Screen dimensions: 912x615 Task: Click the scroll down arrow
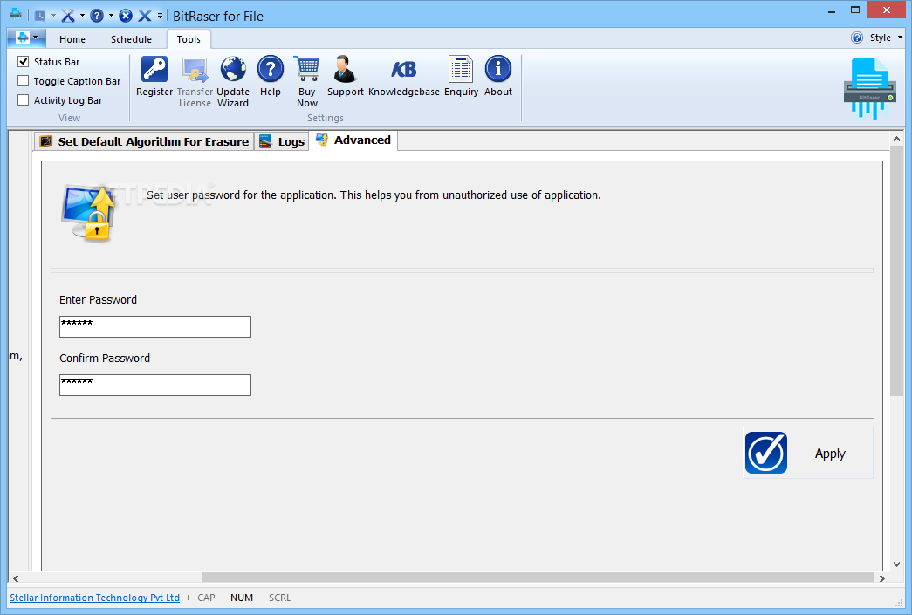click(x=896, y=564)
